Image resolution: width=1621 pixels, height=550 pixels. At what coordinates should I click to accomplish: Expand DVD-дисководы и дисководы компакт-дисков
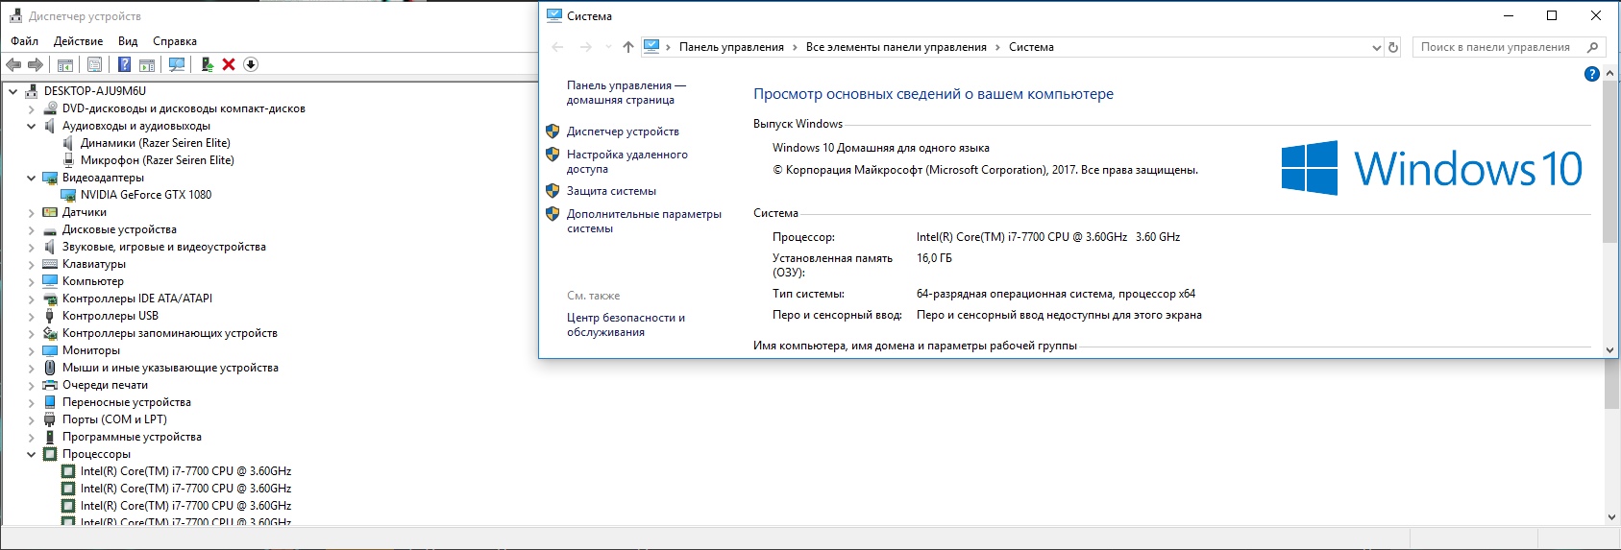coord(32,108)
